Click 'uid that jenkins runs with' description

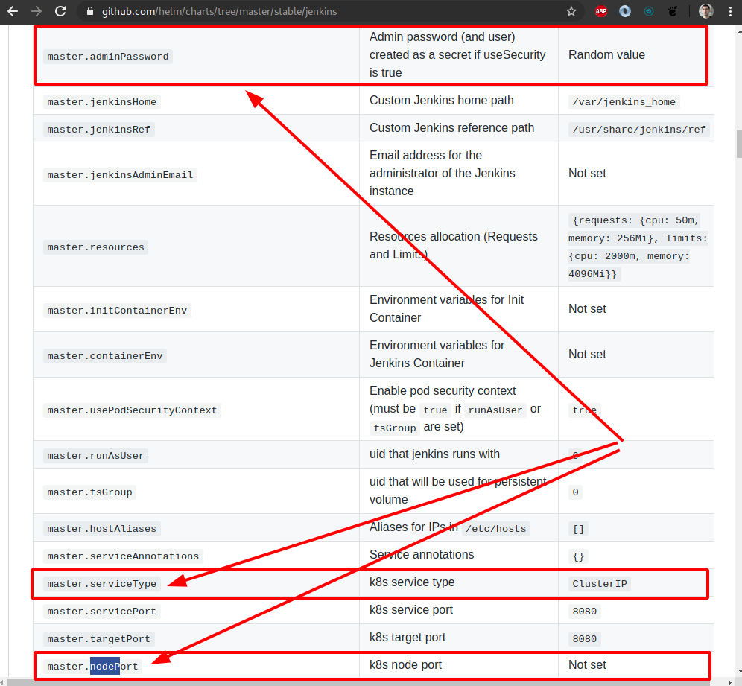point(434,454)
